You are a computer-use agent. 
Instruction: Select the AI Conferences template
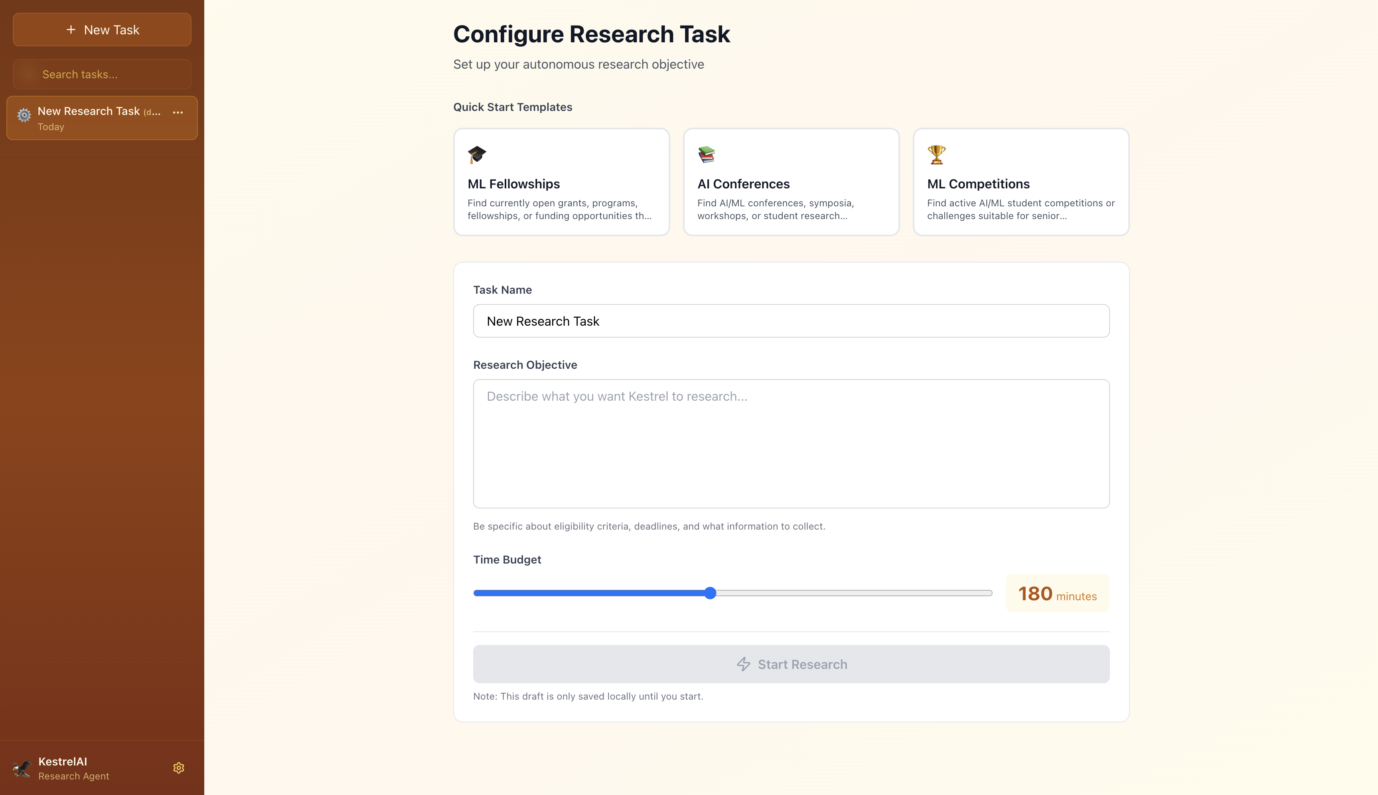pyautogui.click(x=791, y=182)
